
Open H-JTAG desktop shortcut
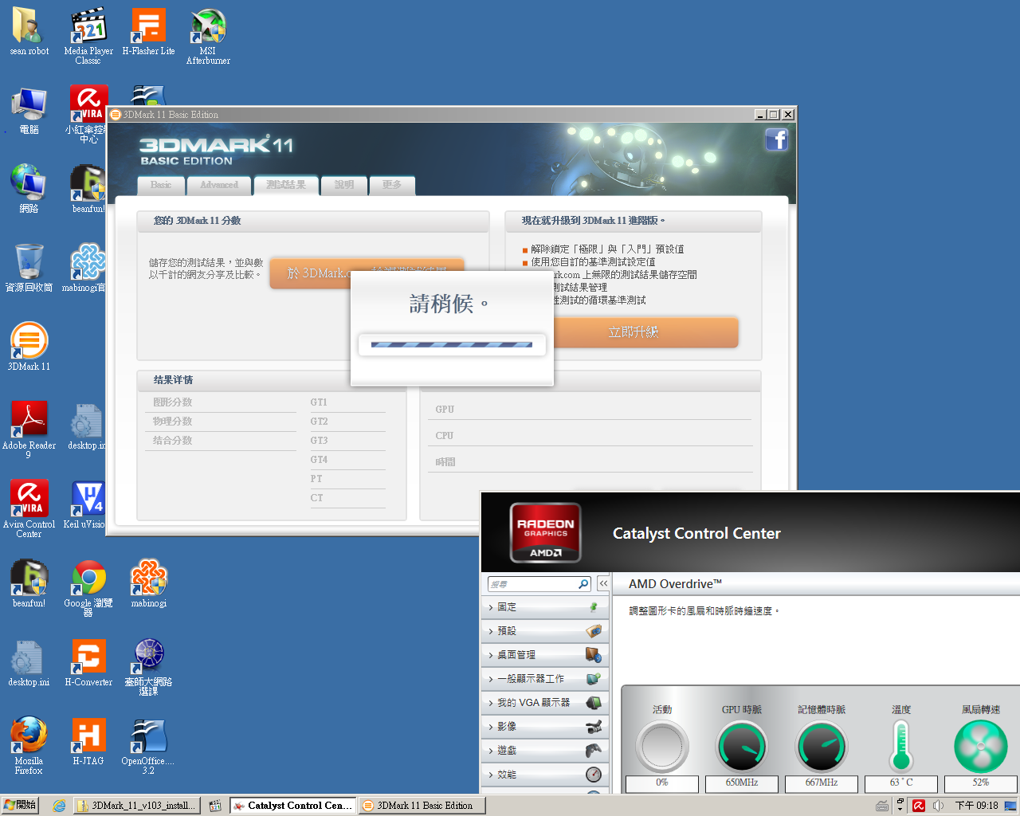tap(88, 741)
